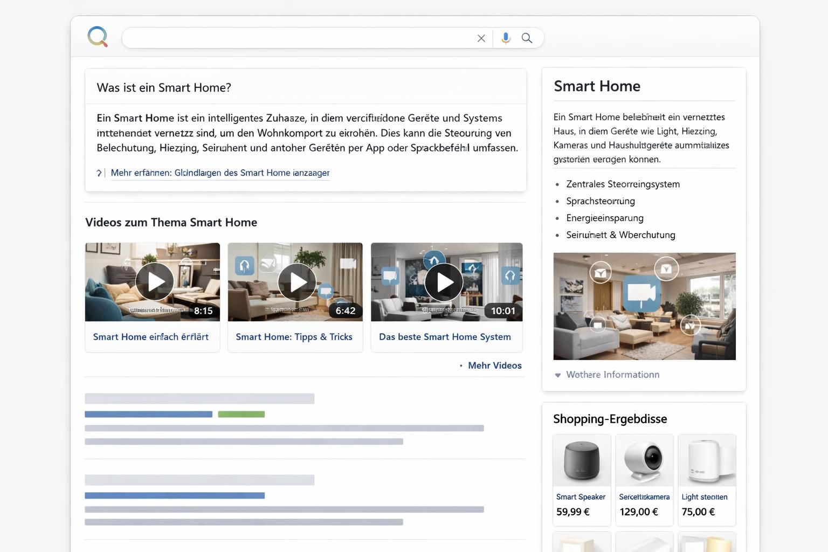The height and width of the screenshot is (552, 828).
Task: Play the 'Smart Home: Tipps & Tricks' video
Action: (x=297, y=281)
